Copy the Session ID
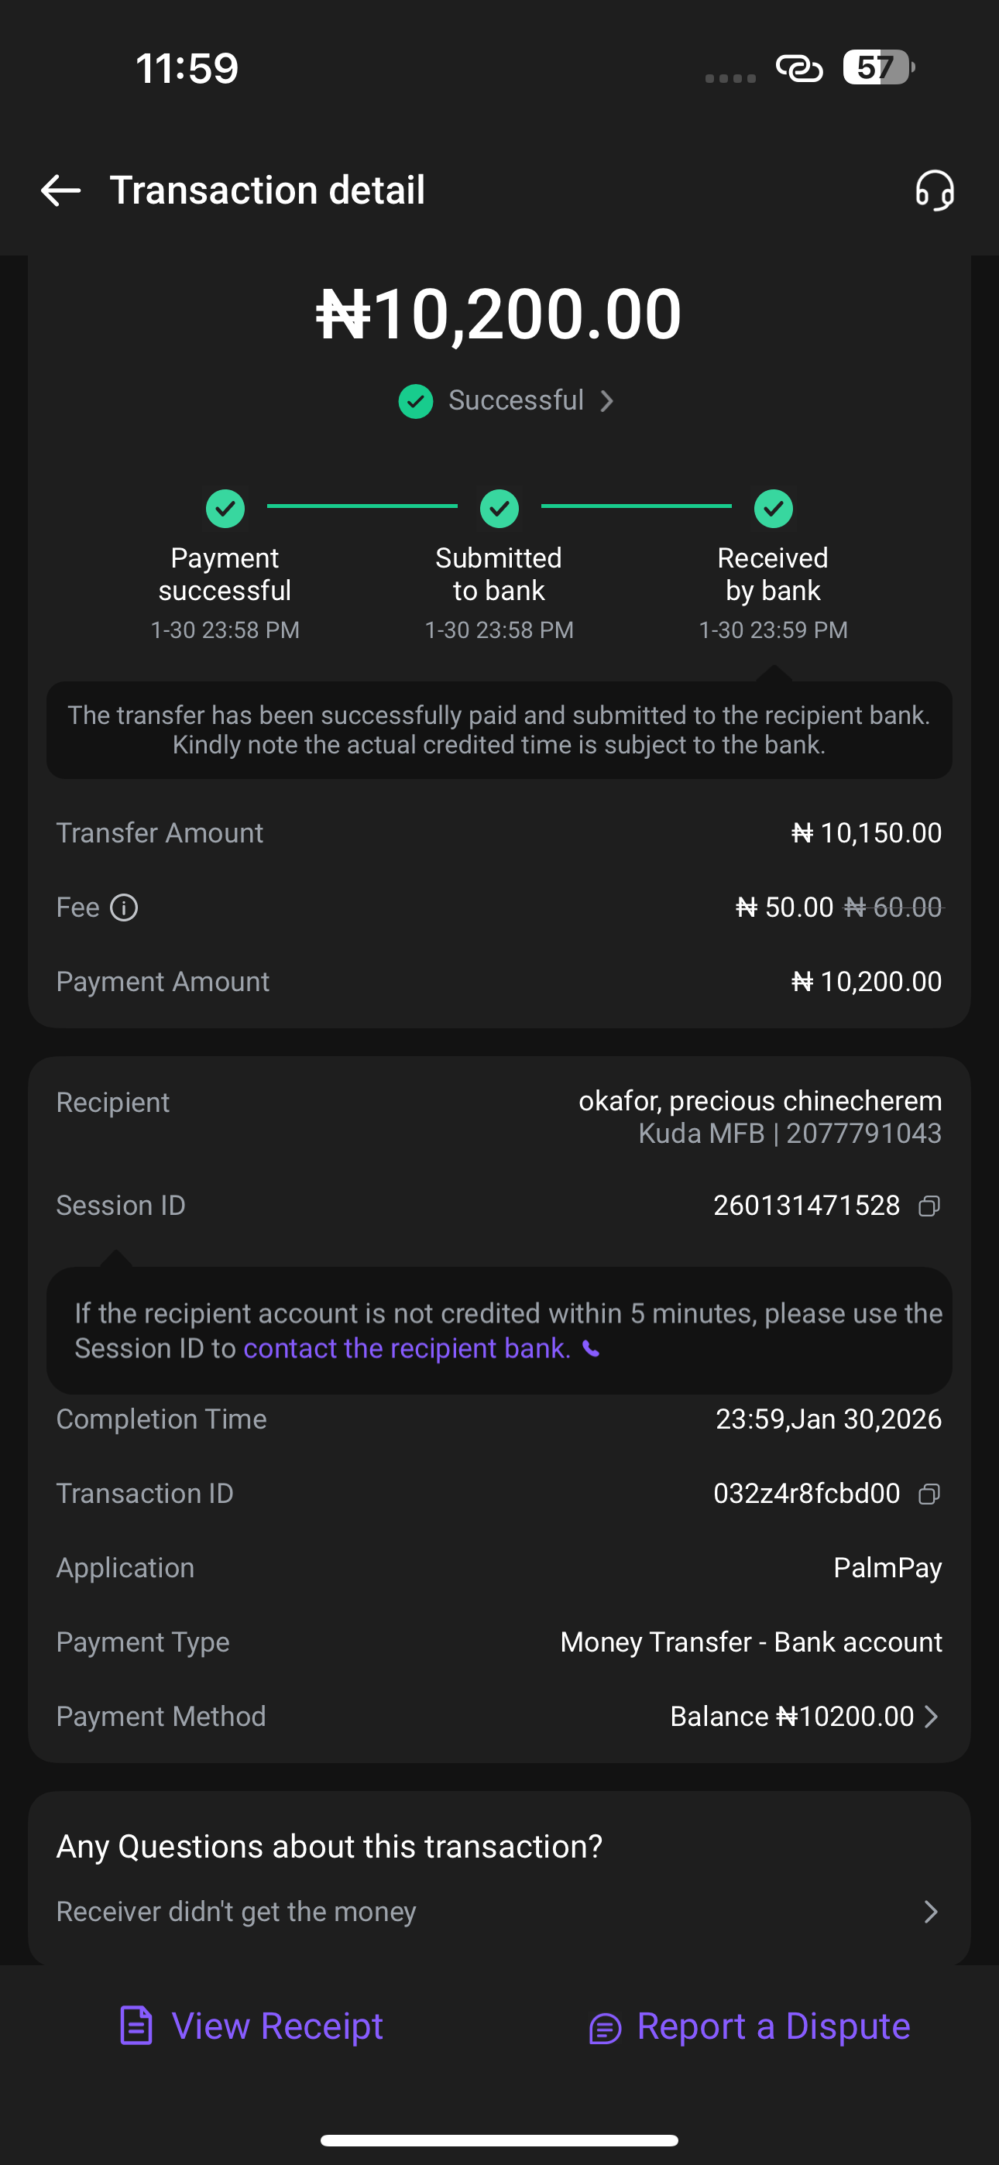999x2165 pixels. pyautogui.click(x=929, y=1206)
